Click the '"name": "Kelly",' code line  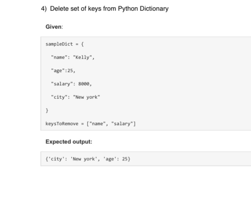click(73, 57)
